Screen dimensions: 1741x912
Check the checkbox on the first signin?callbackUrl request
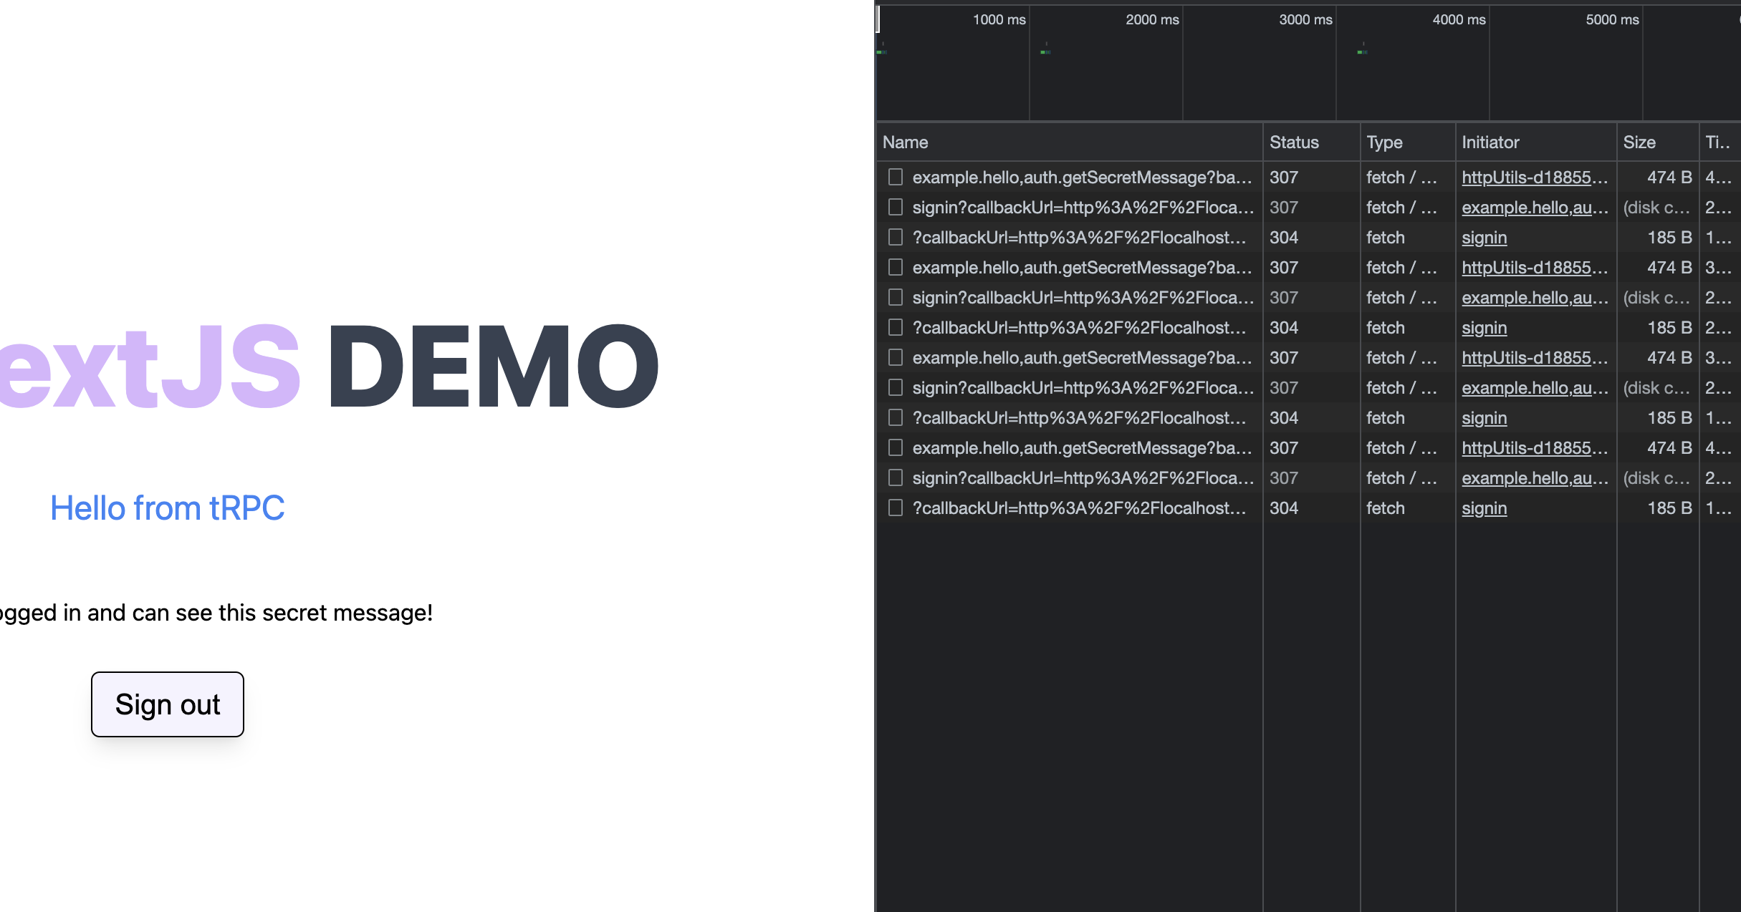click(895, 207)
